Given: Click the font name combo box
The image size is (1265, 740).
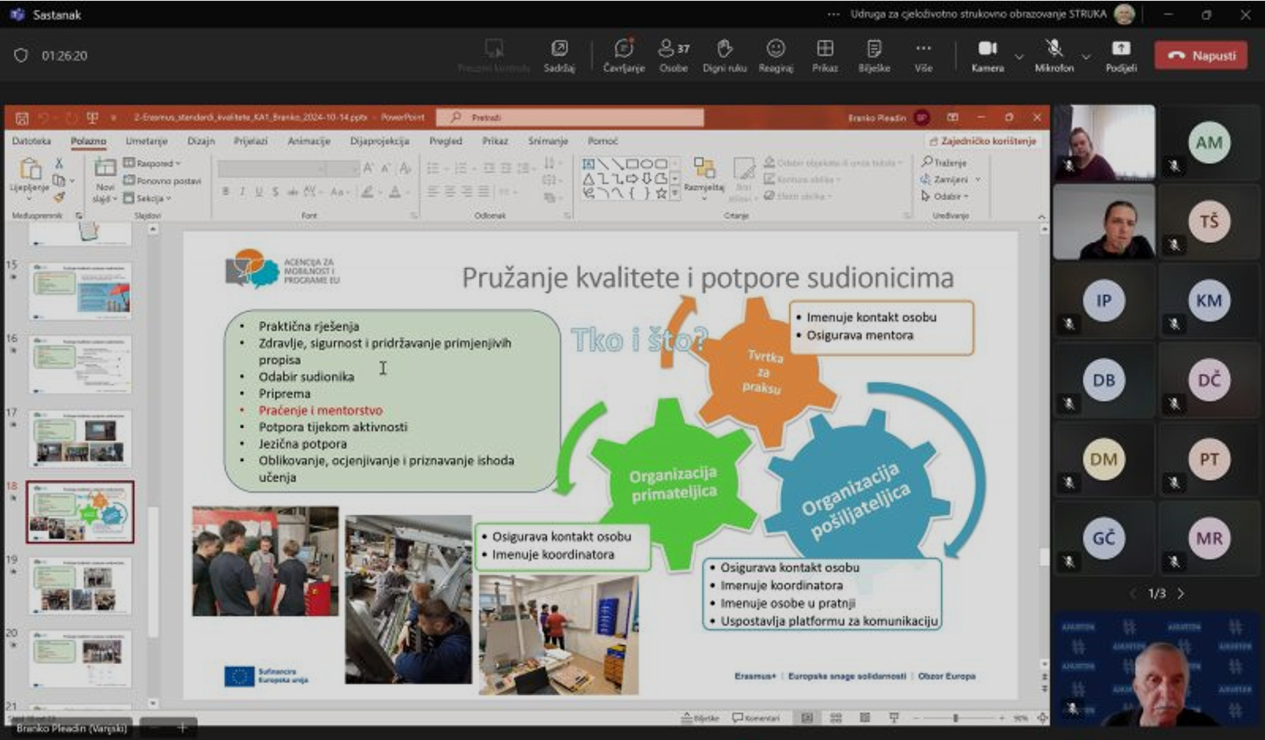Looking at the screenshot, I should [x=271, y=169].
